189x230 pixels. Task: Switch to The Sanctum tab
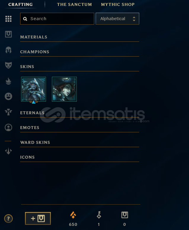click(74, 4)
